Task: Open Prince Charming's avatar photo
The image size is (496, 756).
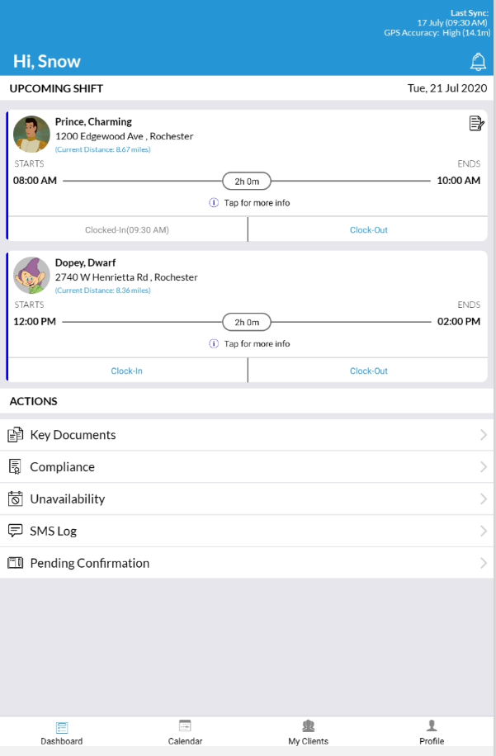Action: (x=31, y=135)
